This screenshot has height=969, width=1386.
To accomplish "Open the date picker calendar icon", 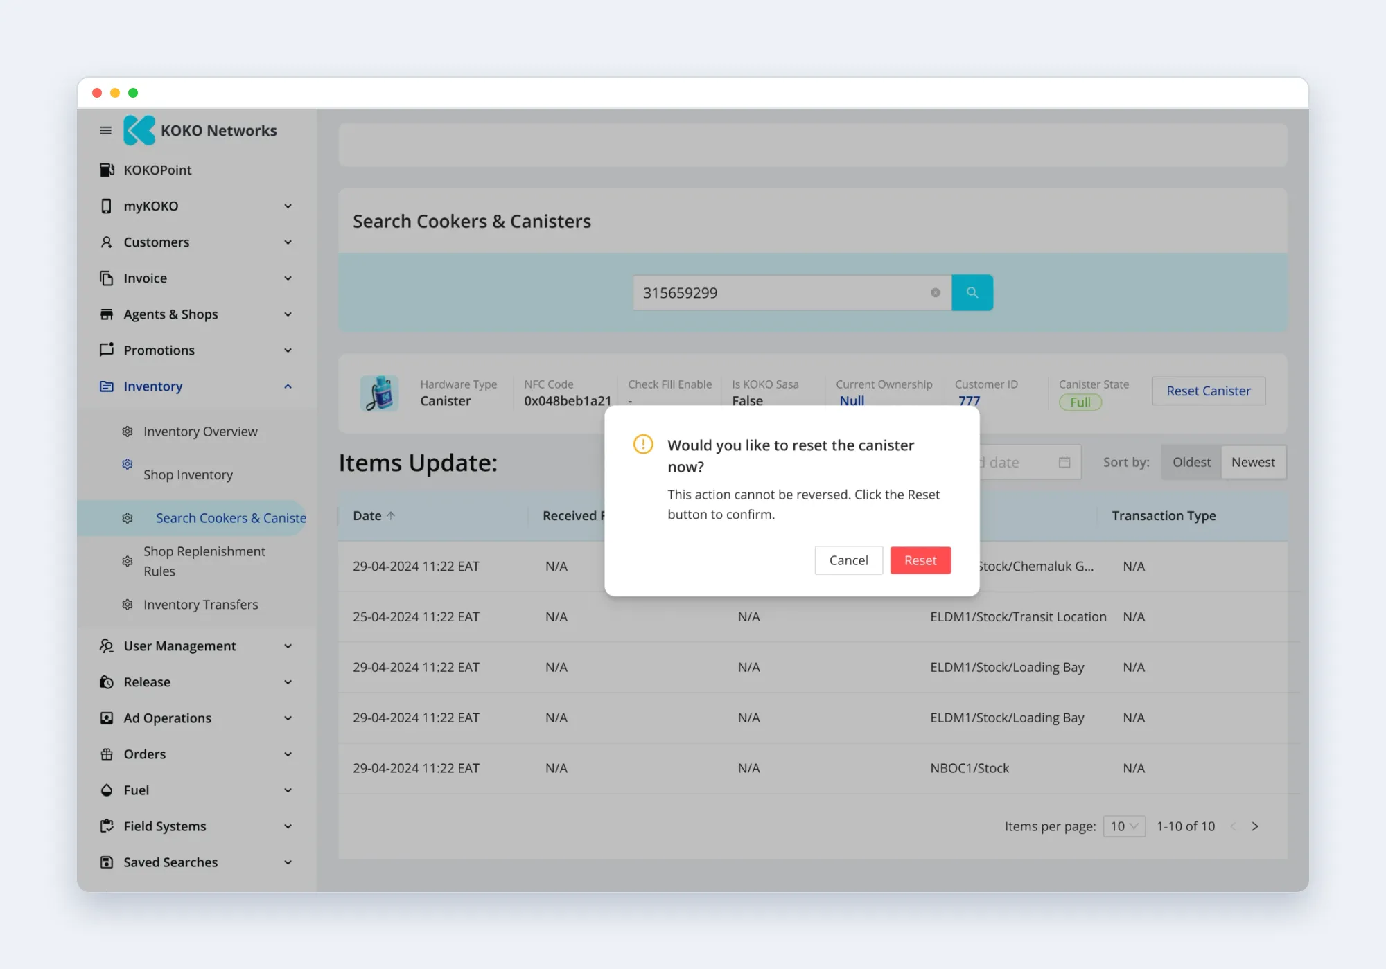I will click(1064, 462).
